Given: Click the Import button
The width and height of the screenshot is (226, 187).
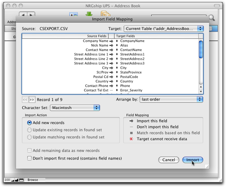Looking at the screenshot, I should pyautogui.click(x=193, y=160).
